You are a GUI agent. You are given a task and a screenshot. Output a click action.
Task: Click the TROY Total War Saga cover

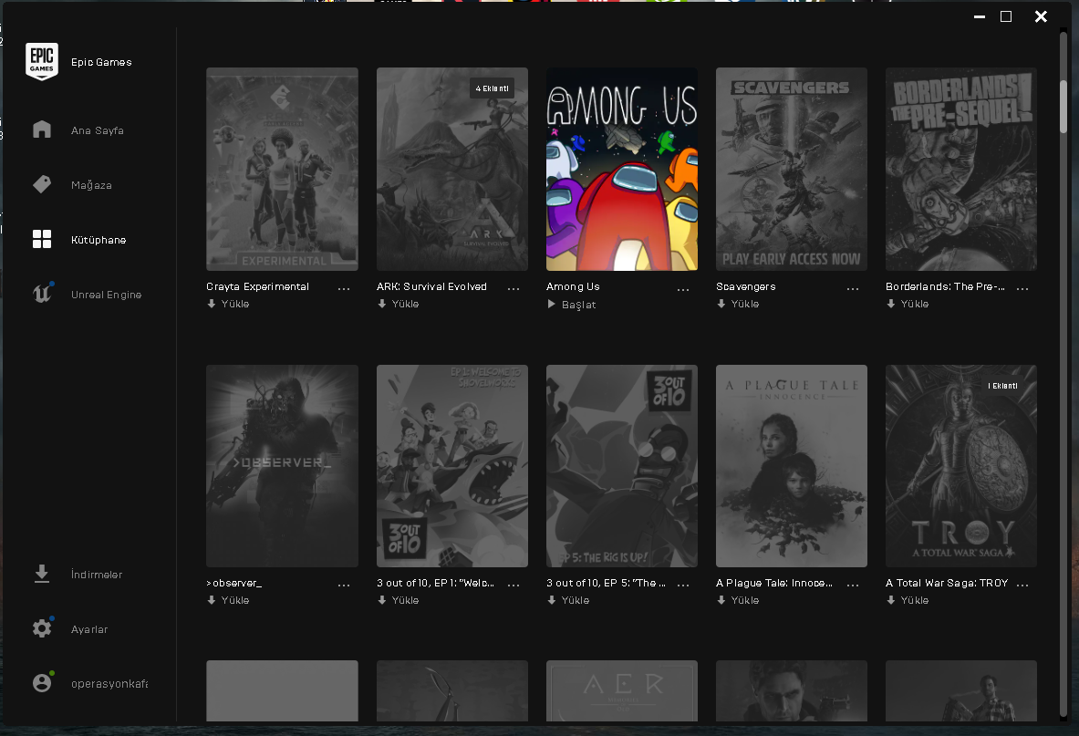click(x=961, y=466)
